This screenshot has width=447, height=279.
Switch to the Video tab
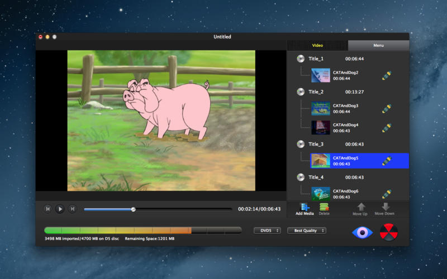pos(317,45)
